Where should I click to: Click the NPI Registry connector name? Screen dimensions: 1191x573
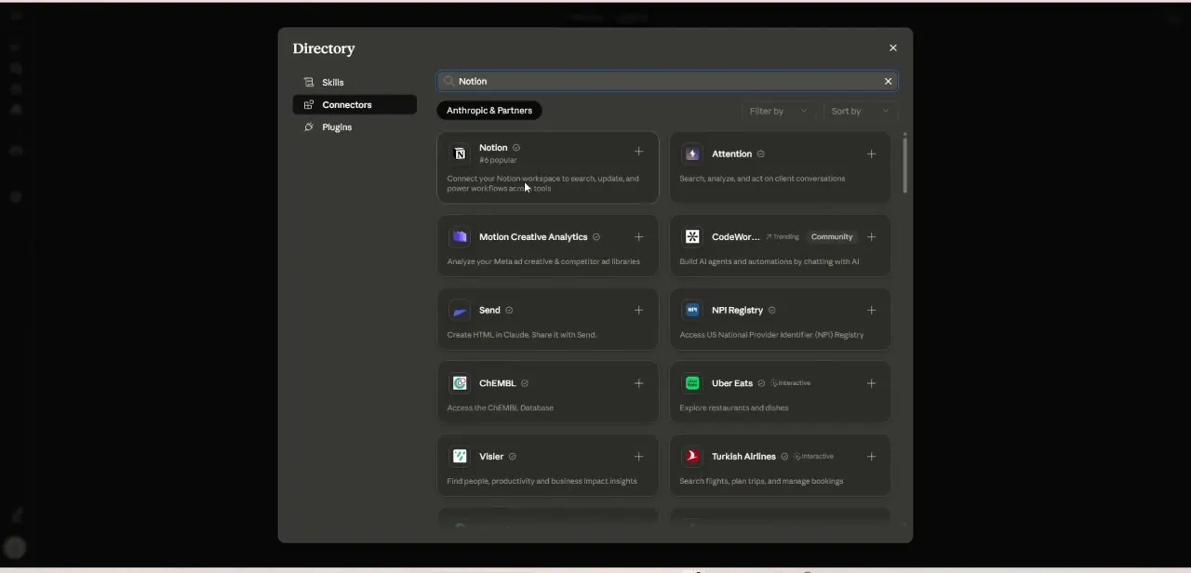tap(737, 311)
